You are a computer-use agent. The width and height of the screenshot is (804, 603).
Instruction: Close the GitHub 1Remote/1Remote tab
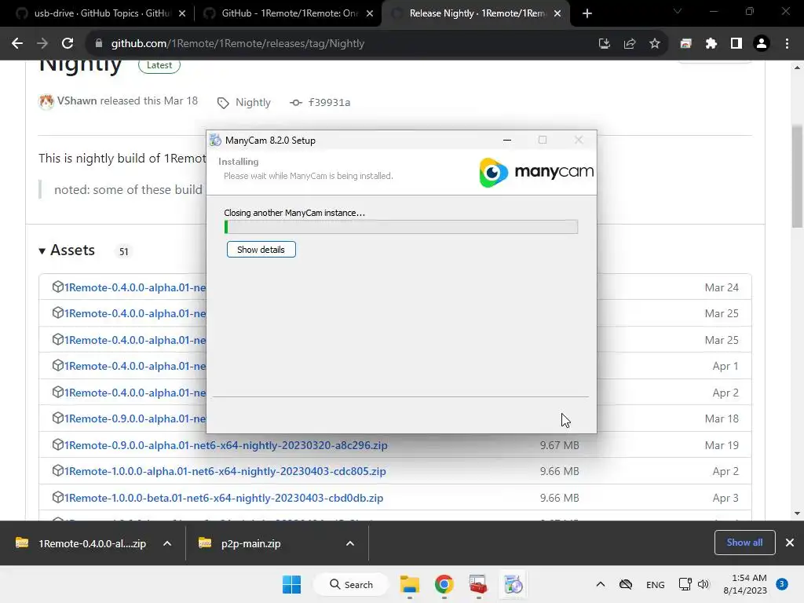[370, 13]
